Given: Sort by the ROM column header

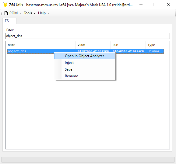Looking at the screenshot, I should click(x=128, y=45).
